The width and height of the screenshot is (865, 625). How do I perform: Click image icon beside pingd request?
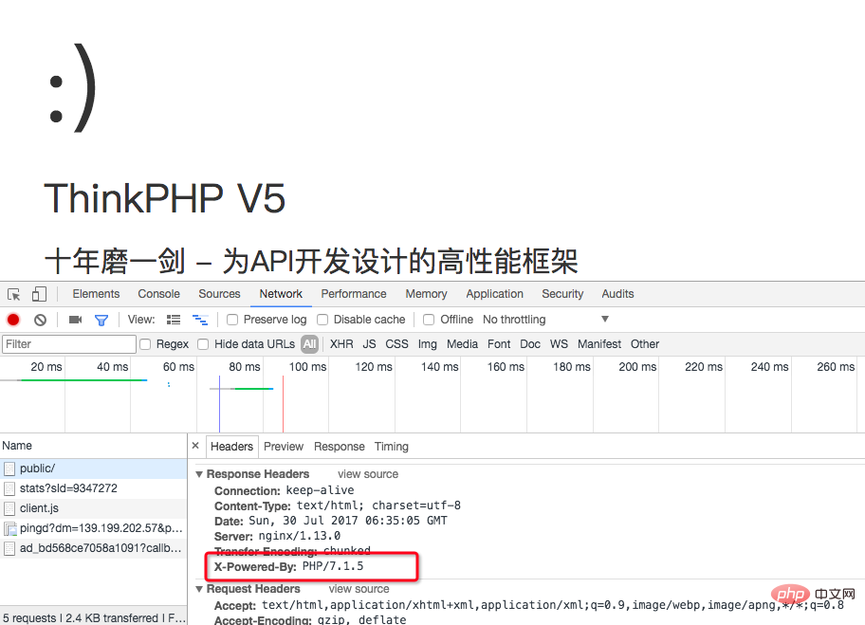[x=9, y=528]
